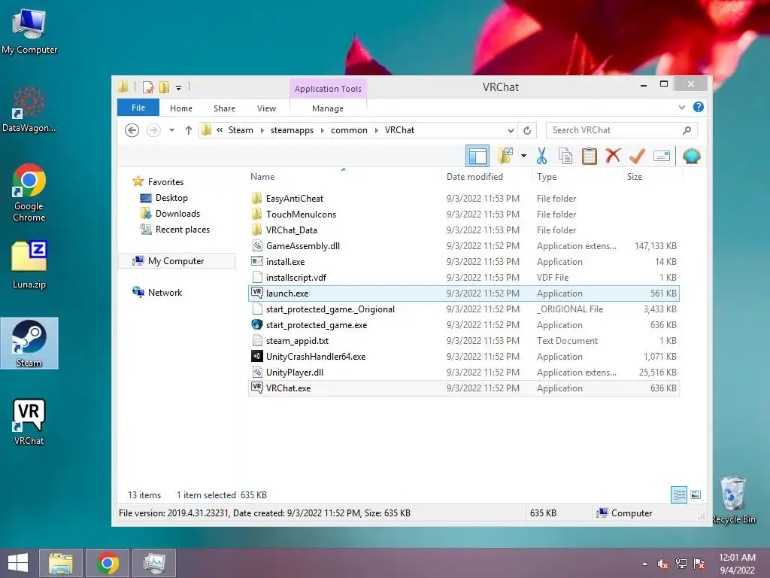Select the TouchMenuIcons folder
The height and width of the screenshot is (578, 770).
[463, 214]
